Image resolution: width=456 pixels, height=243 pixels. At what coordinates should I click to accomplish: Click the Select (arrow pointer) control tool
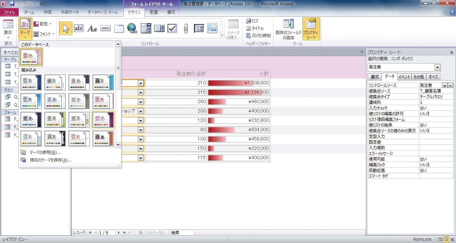(x=66, y=28)
